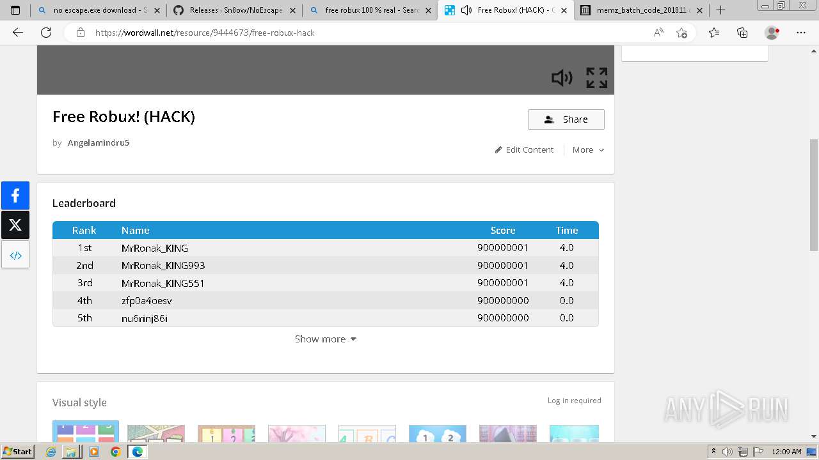819x460 pixels.
Task: Click the Log in required link
Action: [x=574, y=401]
